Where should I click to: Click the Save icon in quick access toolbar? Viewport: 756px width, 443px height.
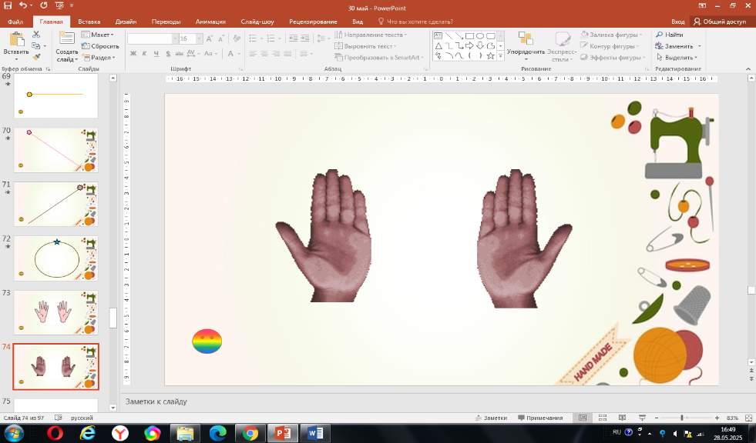coord(7,5)
